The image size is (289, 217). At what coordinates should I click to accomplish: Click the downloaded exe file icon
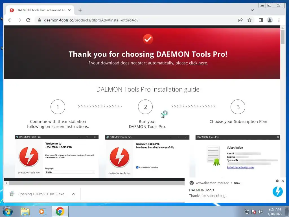coord(12,194)
